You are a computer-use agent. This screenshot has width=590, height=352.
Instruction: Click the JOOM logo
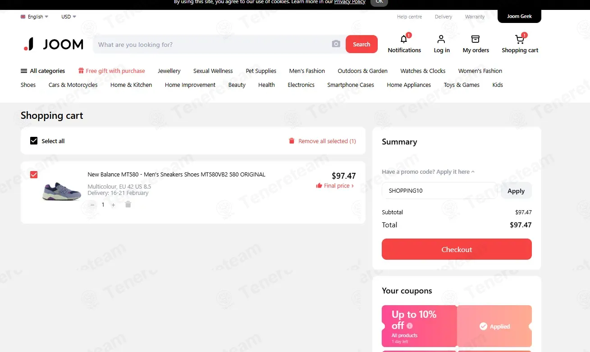click(x=53, y=44)
